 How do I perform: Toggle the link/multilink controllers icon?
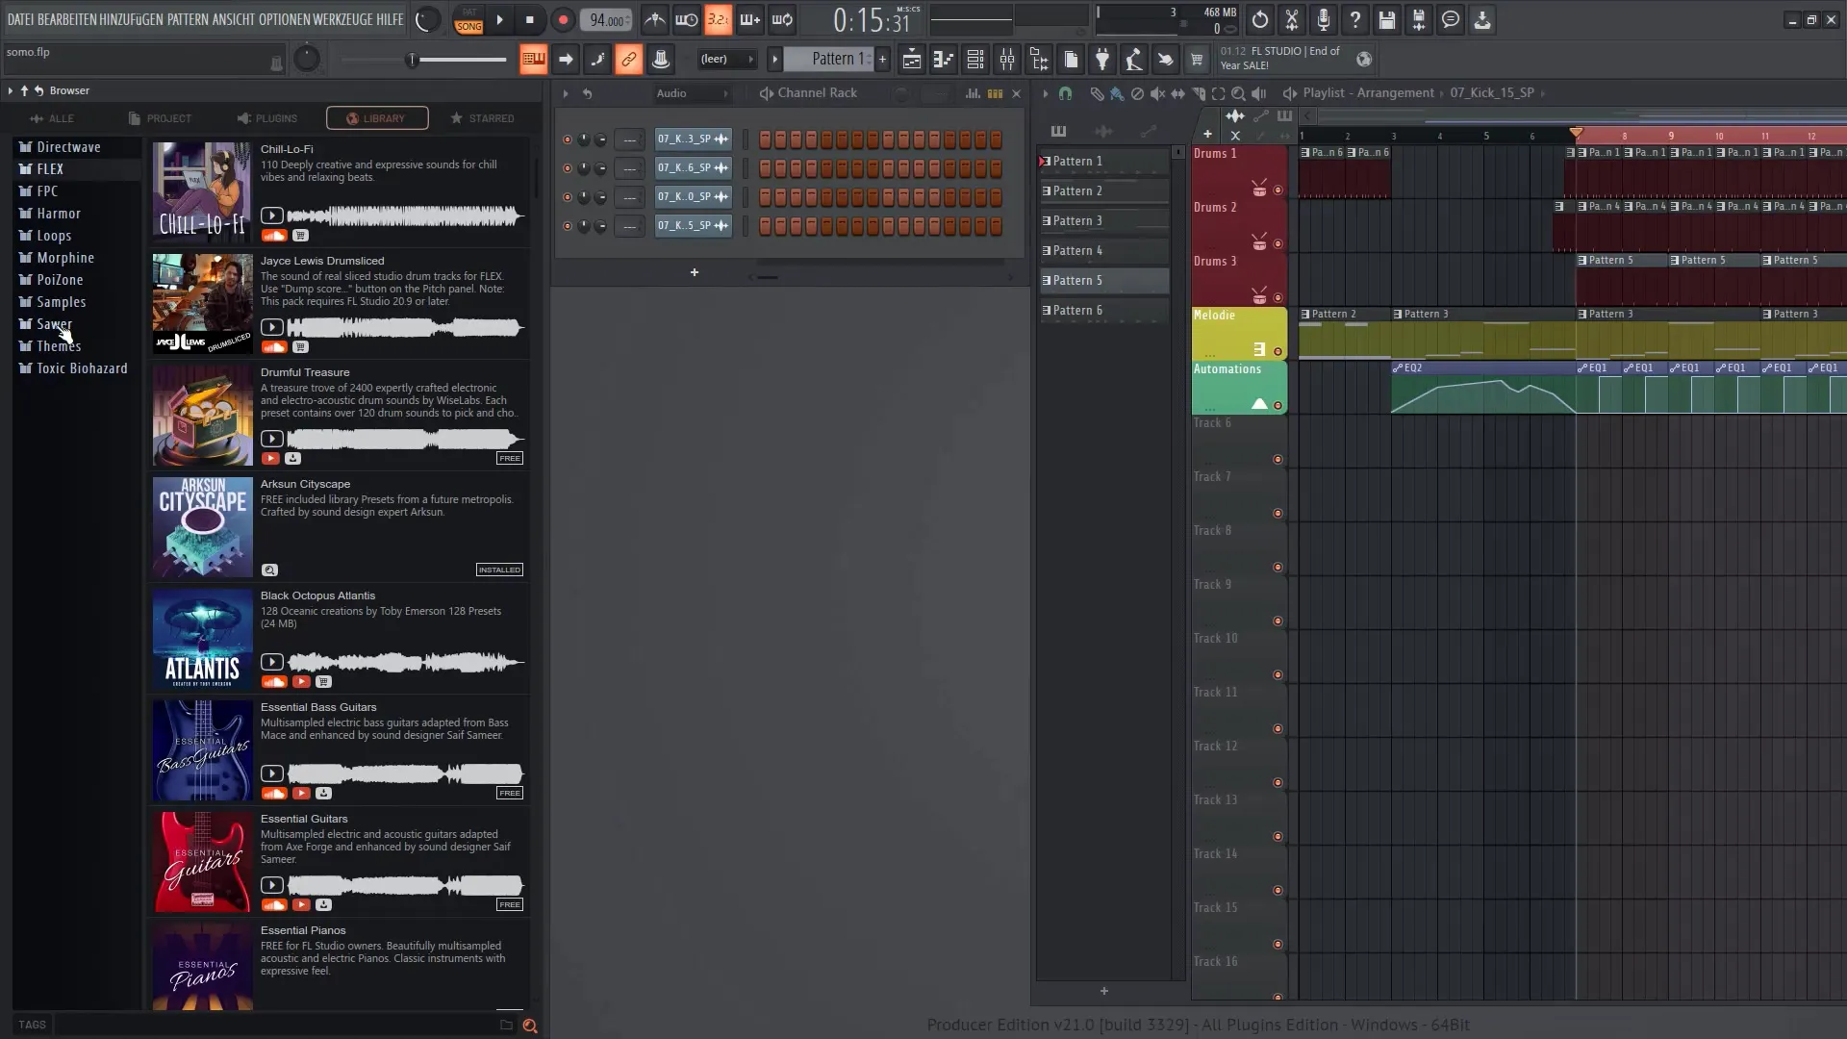tap(628, 60)
